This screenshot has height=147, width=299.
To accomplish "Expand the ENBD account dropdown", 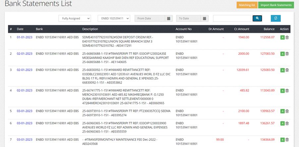I will pos(114,18).
